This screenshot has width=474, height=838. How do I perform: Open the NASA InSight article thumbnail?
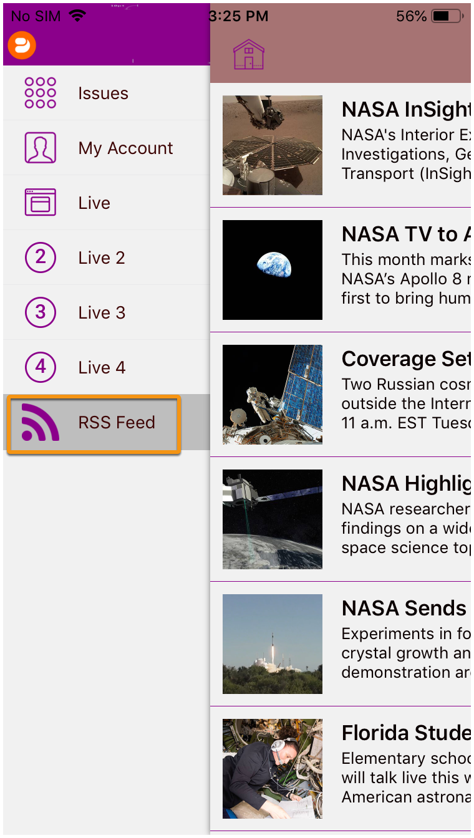[273, 145]
